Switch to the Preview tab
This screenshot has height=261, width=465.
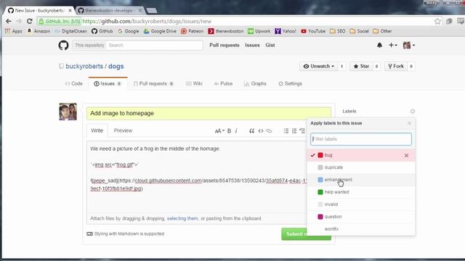point(123,130)
